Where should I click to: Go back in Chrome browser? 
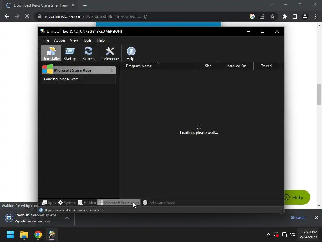tap(7, 16)
